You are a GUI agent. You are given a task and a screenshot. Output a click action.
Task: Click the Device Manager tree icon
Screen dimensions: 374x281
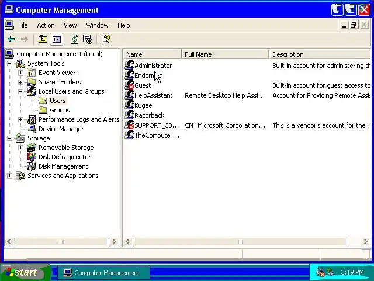click(32, 129)
